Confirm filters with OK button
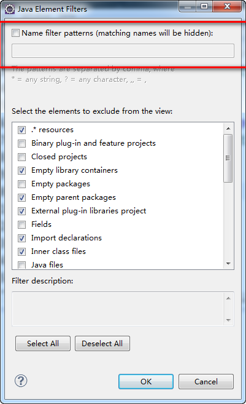 coord(146,382)
